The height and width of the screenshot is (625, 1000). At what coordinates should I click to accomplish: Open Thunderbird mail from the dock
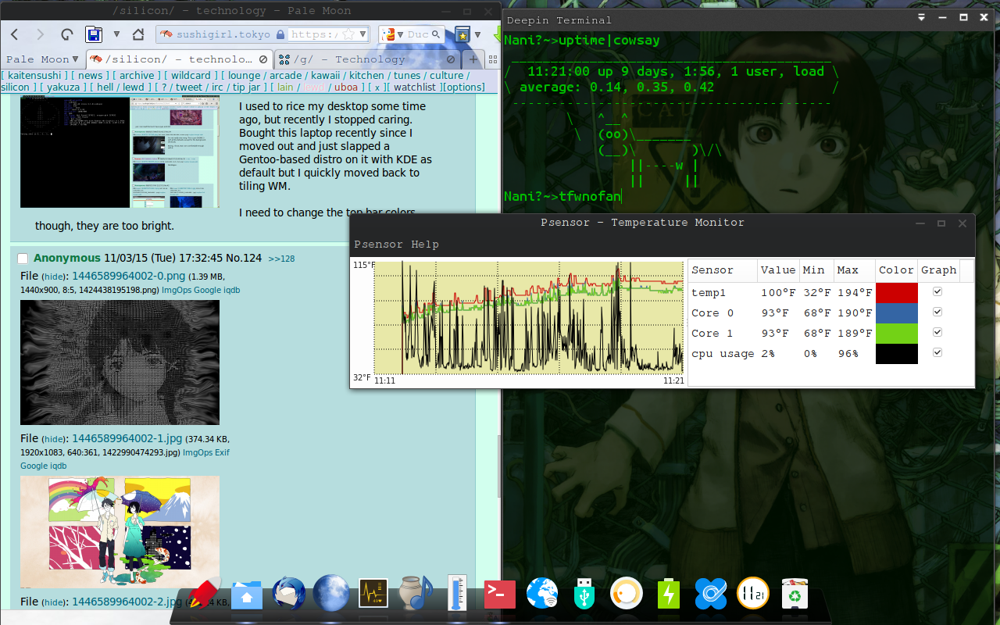click(288, 595)
